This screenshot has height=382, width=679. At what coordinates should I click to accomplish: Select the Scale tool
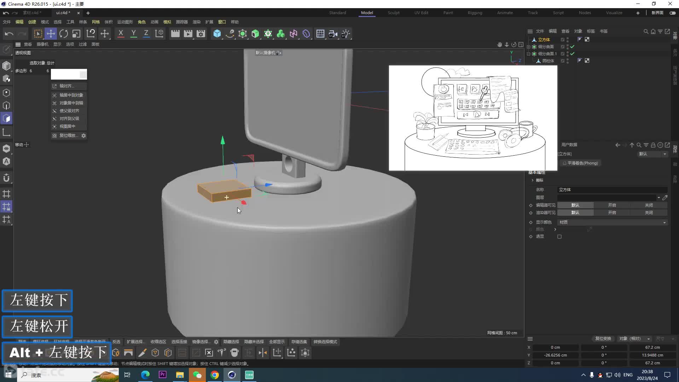(76, 34)
